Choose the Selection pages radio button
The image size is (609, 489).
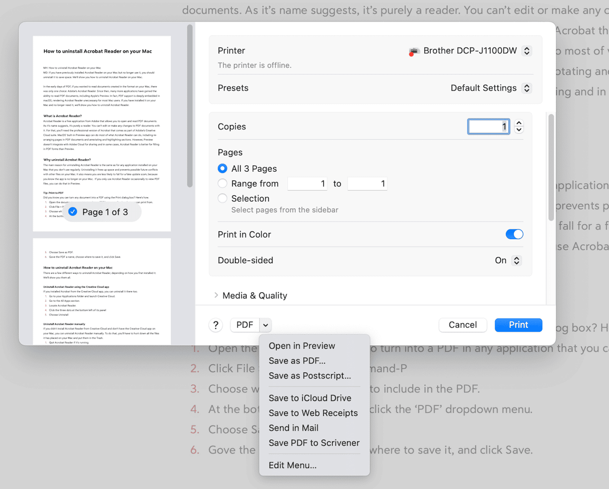pyautogui.click(x=222, y=199)
